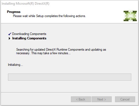The height and width of the screenshot is (106, 139).
Task: Click DirectX(R) in the window title
Action: pyautogui.click(x=42, y=4)
